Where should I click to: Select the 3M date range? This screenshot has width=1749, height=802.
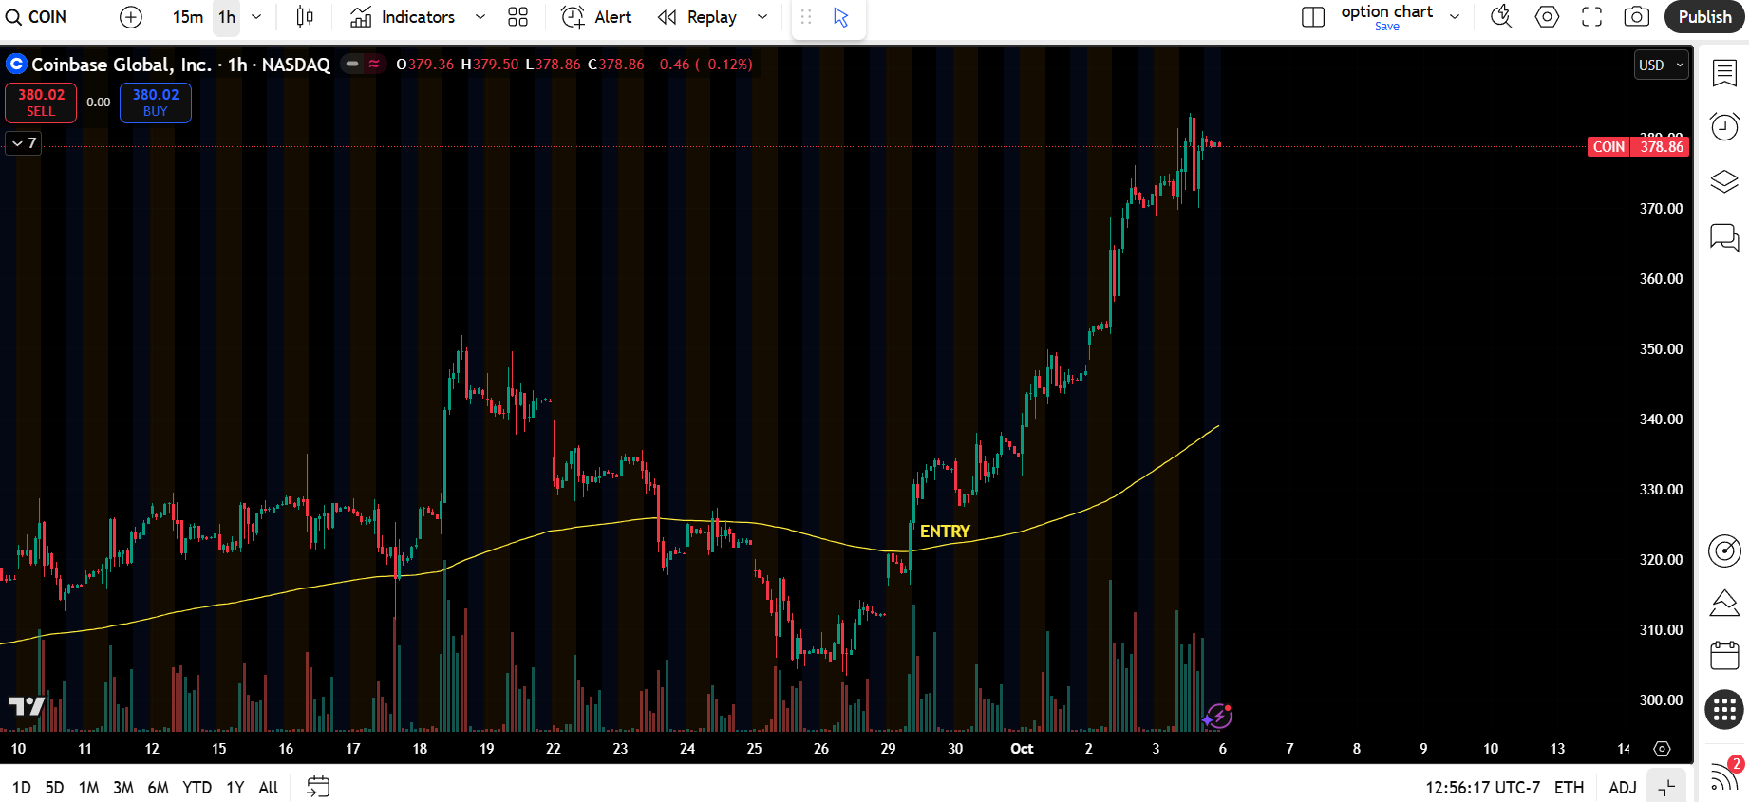click(x=123, y=788)
